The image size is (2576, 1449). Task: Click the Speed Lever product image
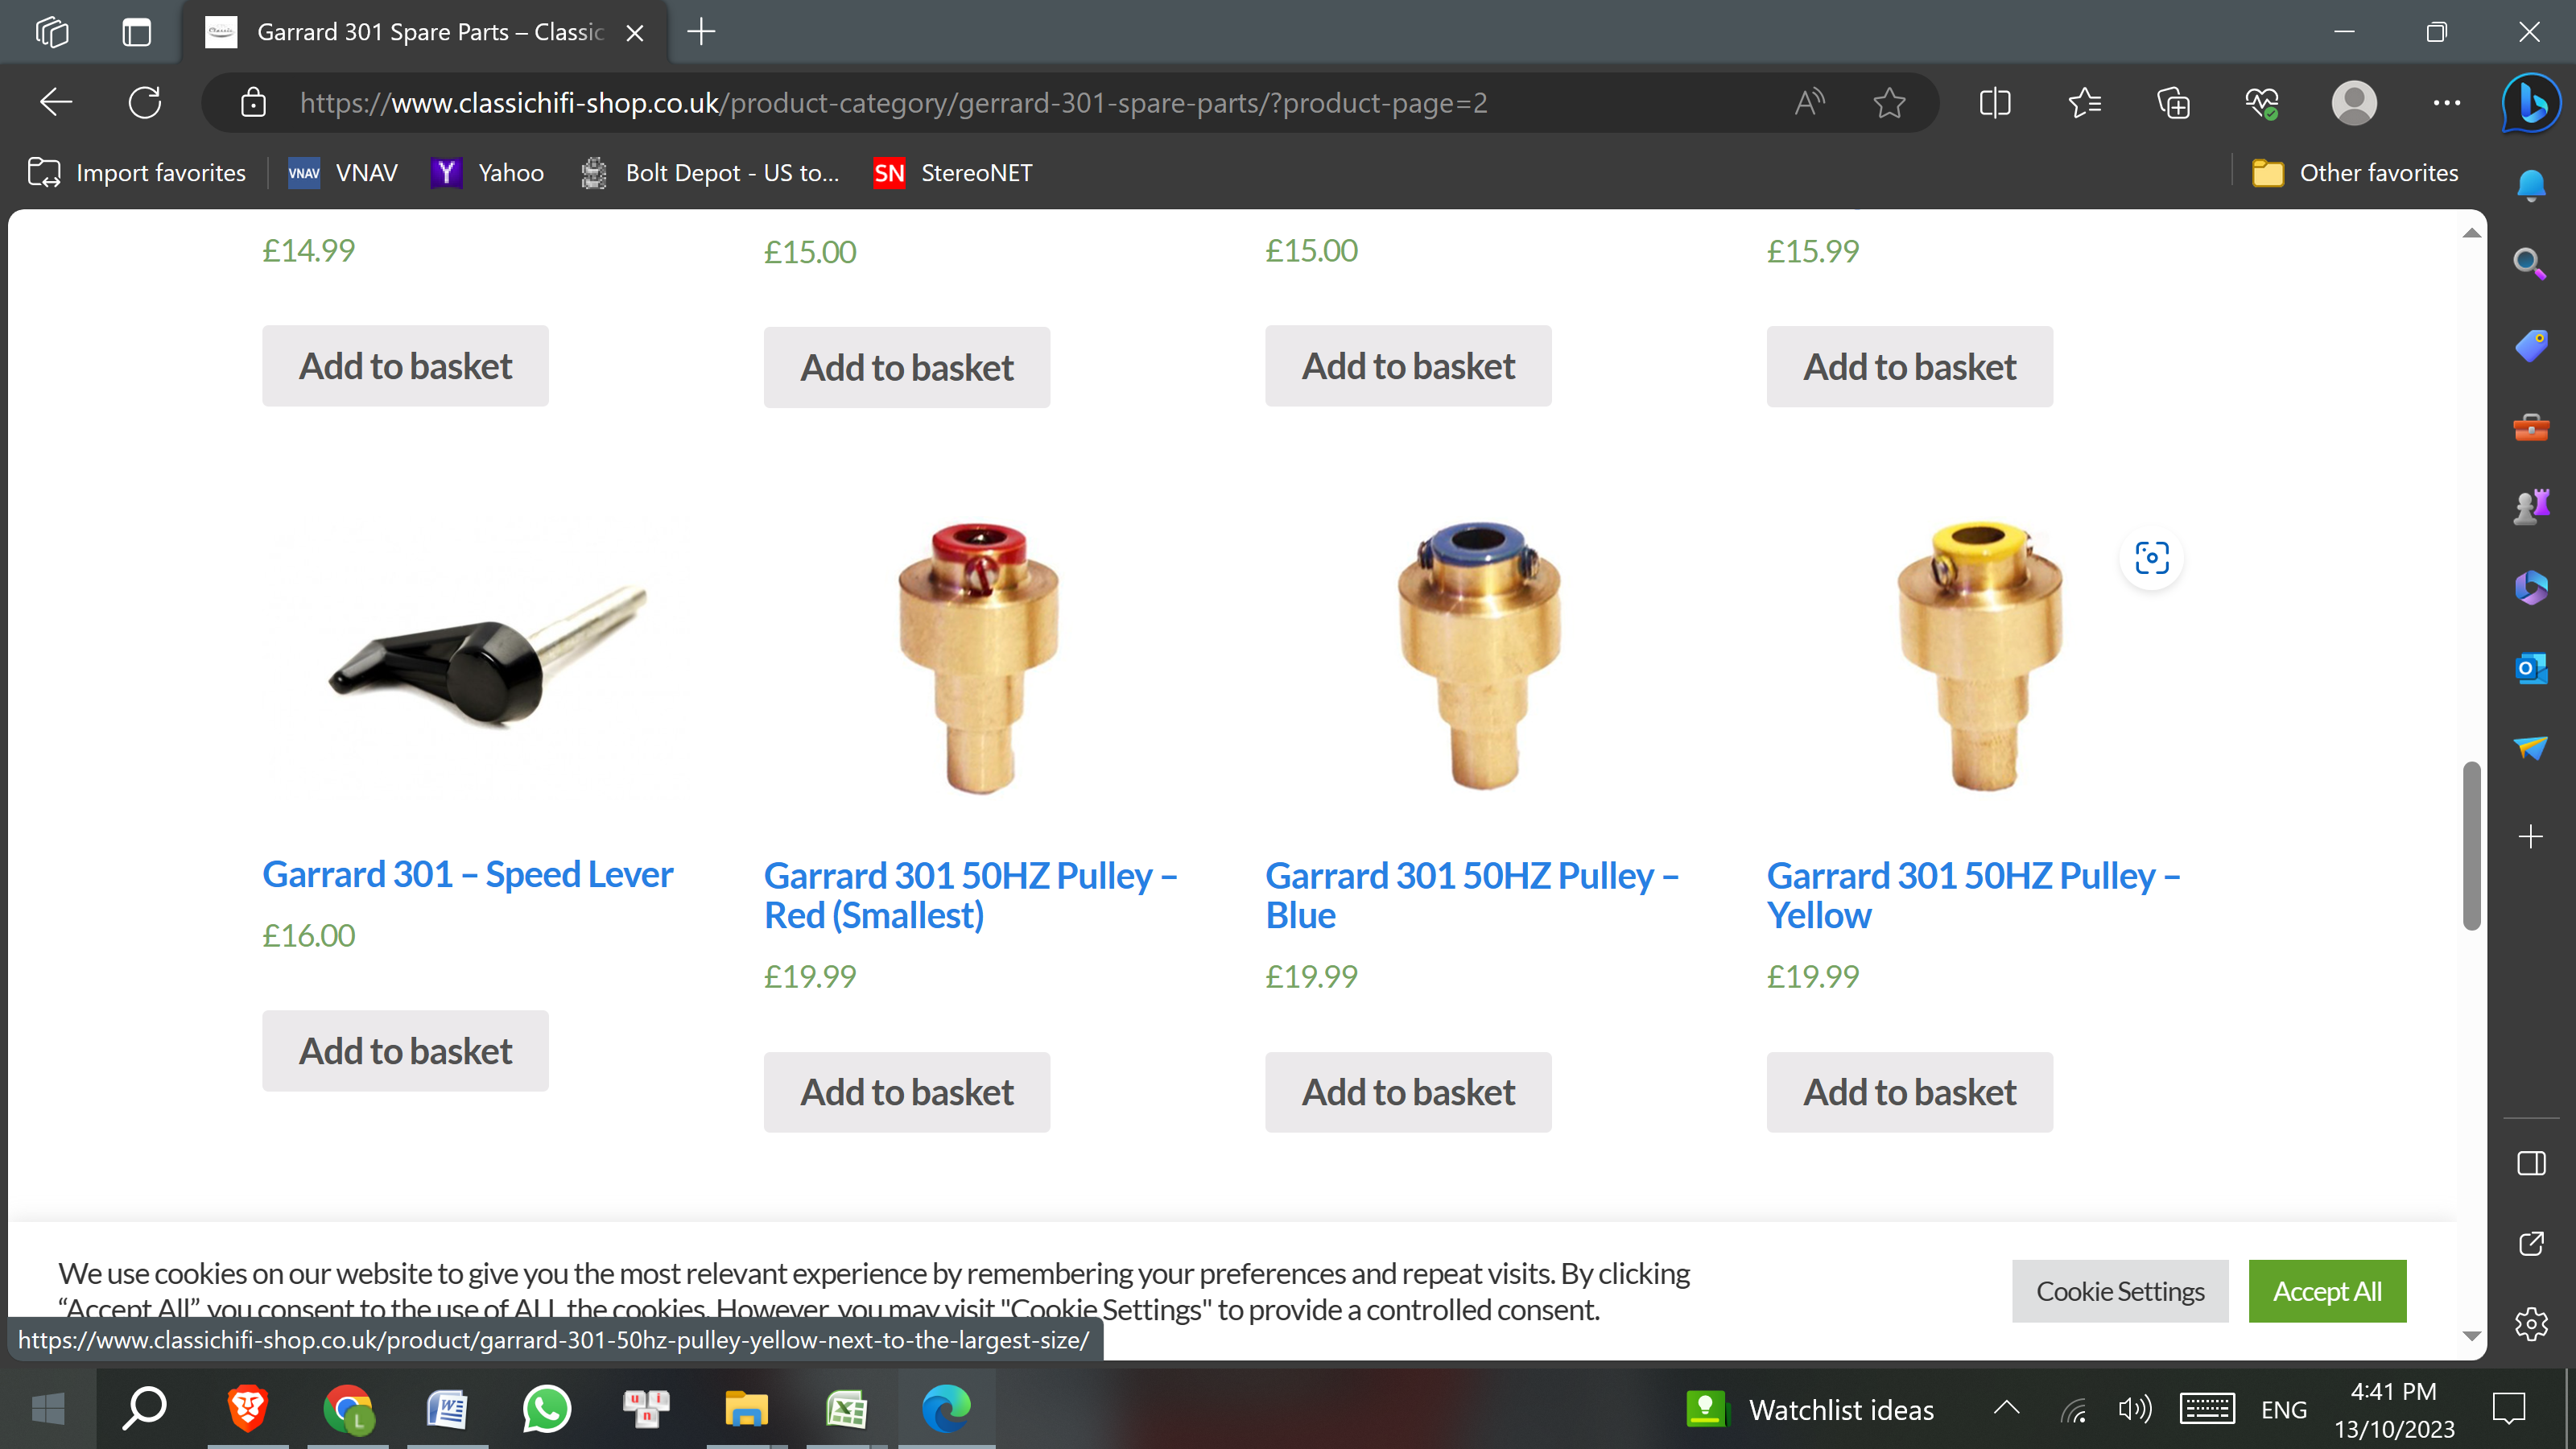(488, 655)
